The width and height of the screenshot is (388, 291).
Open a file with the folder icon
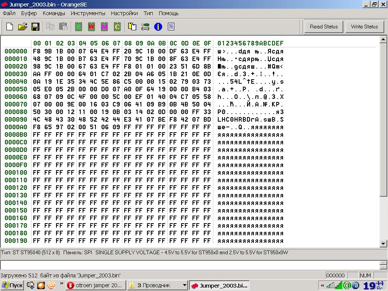click(22, 27)
